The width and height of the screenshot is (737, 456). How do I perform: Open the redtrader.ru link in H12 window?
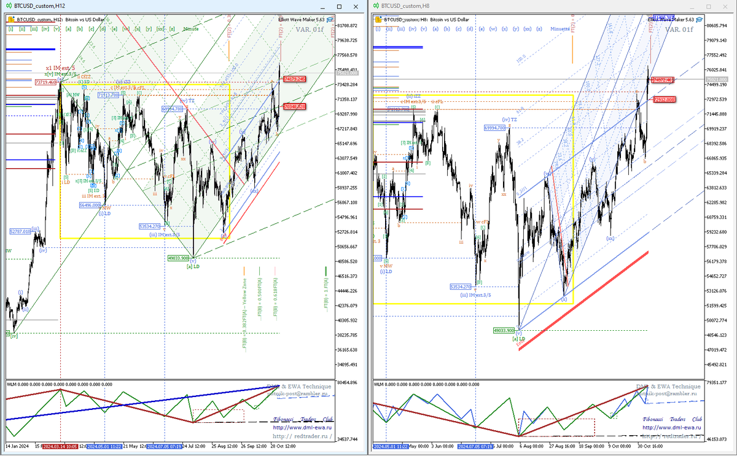click(x=302, y=436)
